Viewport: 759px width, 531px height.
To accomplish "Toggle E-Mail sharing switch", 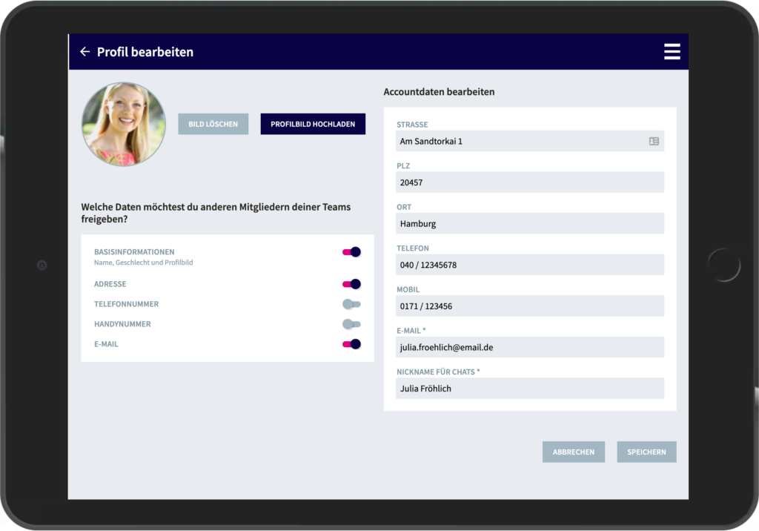I will click(x=351, y=344).
